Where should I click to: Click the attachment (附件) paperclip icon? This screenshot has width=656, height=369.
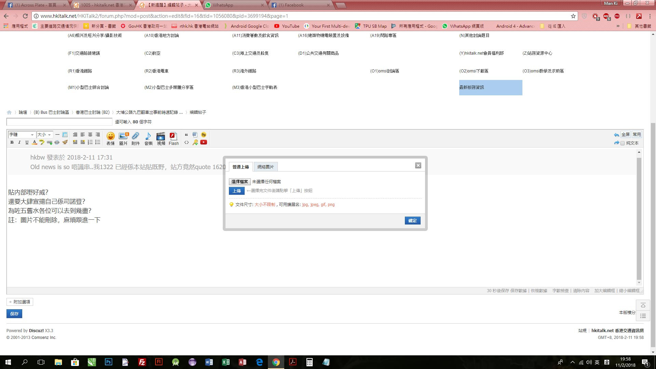[x=136, y=137]
